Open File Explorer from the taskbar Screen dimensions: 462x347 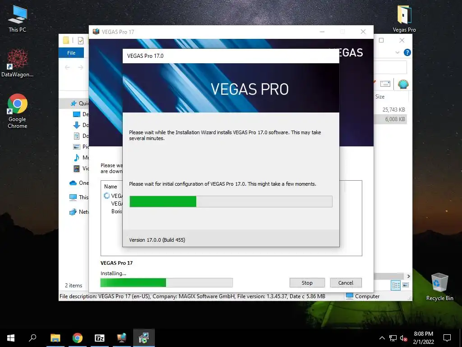click(55, 338)
